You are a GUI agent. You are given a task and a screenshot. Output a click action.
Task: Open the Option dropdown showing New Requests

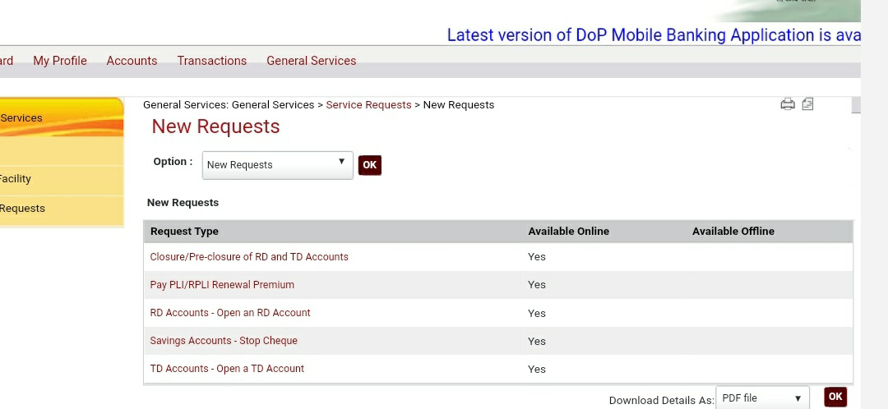point(277,165)
